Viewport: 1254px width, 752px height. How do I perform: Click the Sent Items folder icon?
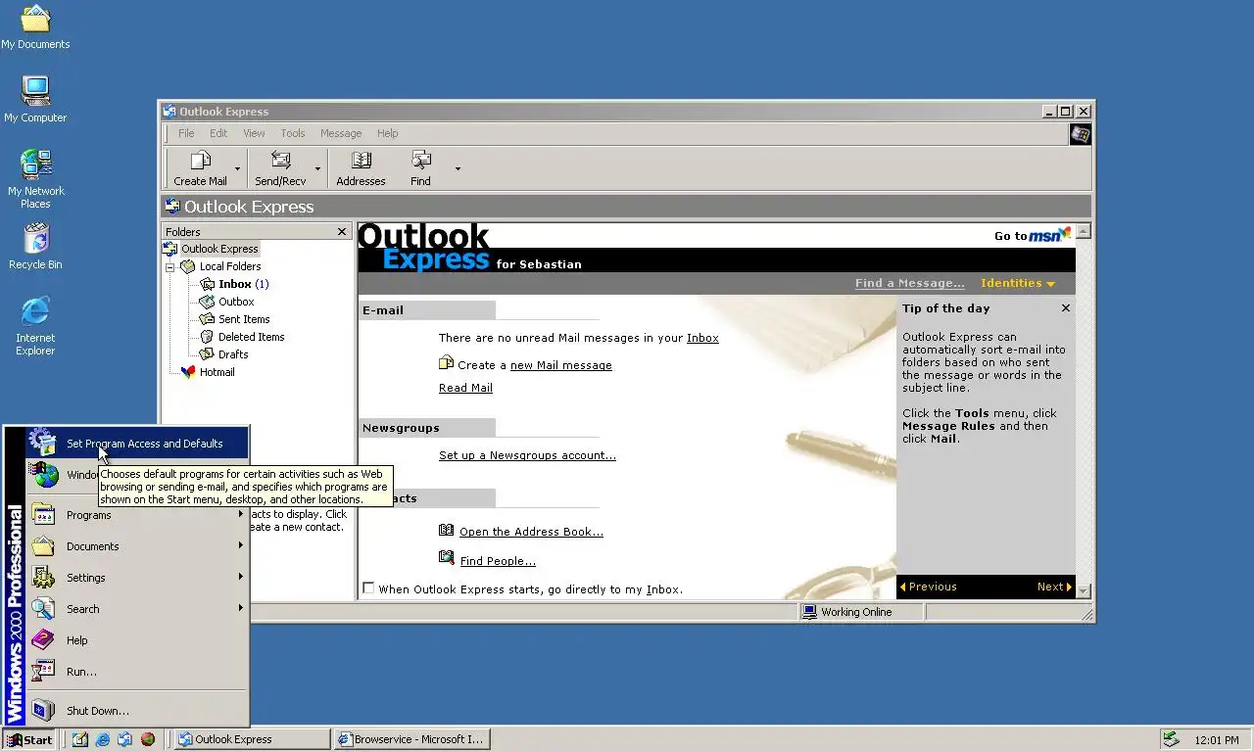click(x=207, y=319)
